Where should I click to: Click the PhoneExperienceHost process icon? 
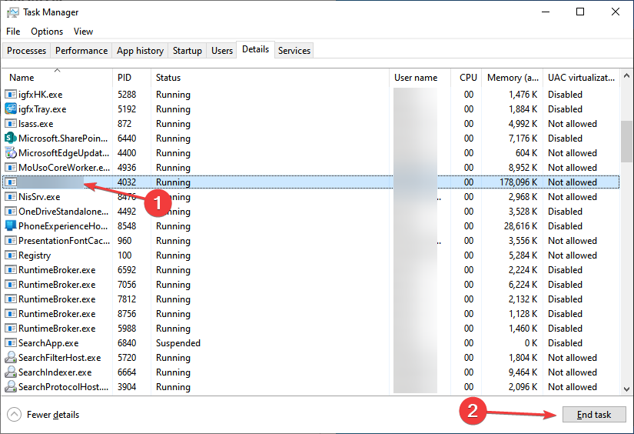[11, 226]
